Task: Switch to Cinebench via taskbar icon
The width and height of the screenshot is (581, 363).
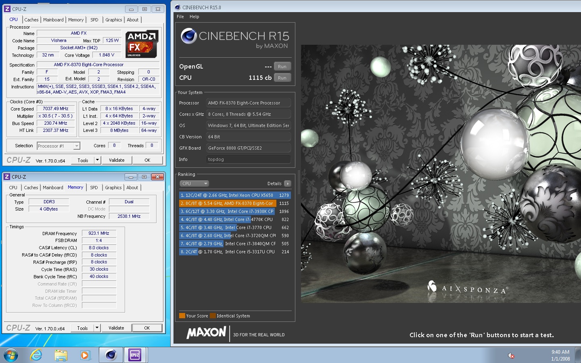Action: tap(111, 355)
